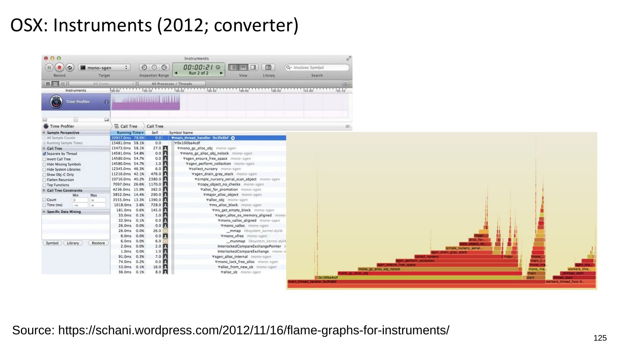Open the All Processes / Threads selector
Viewport: 617px width, 347px height.
[172, 84]
